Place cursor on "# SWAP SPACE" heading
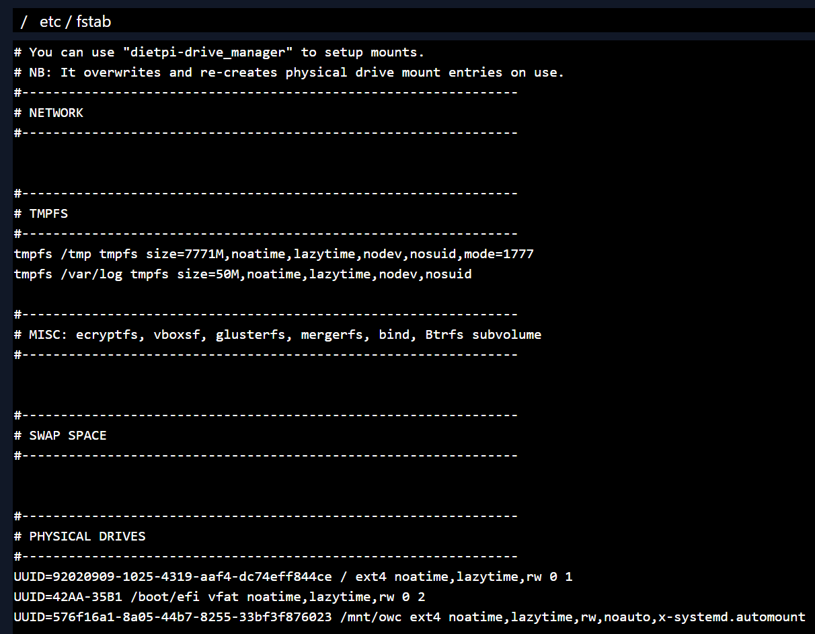Viewport: 815px width, 634px height. pos(61,436)
